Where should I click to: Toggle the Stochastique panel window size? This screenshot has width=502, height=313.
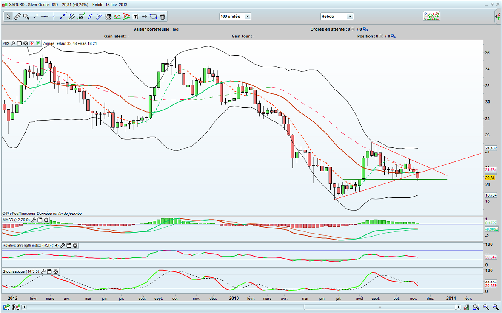click(x=49, y=271)
